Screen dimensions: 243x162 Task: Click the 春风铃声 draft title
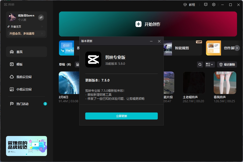tap(219, 97)
